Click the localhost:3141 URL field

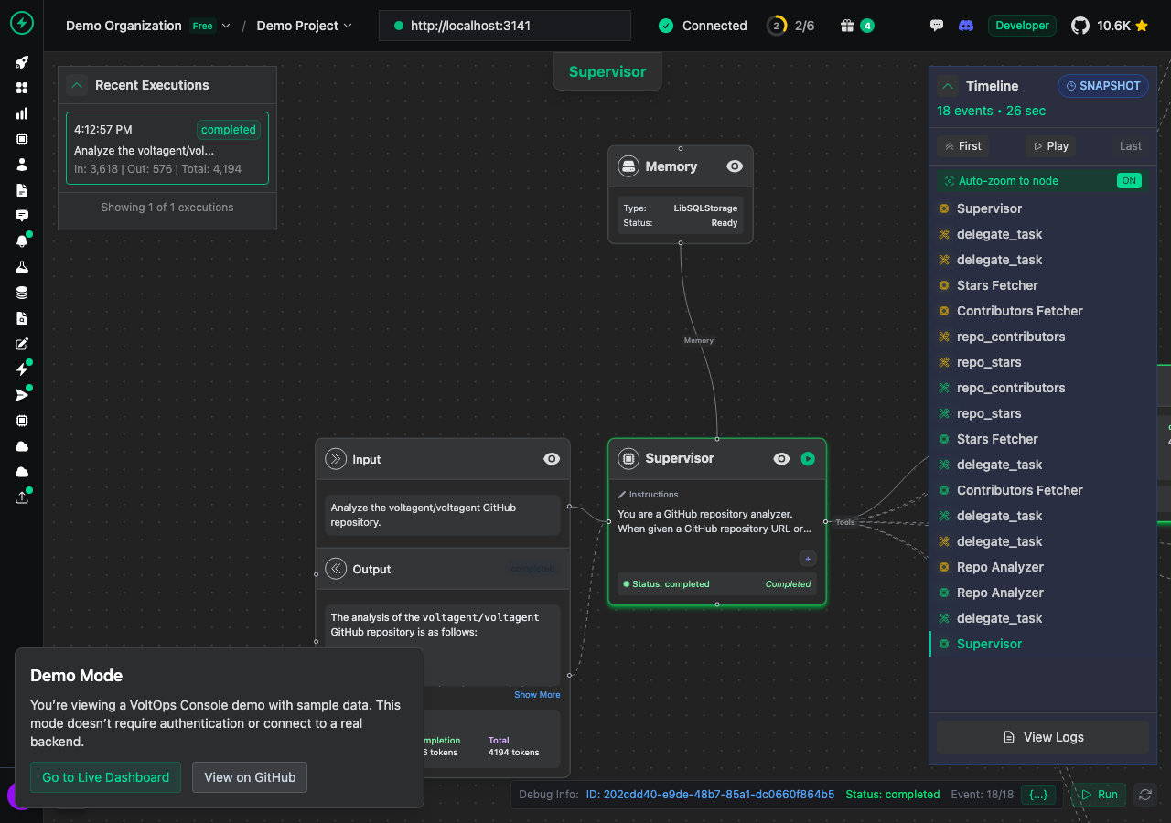click(x=505, y=26)
